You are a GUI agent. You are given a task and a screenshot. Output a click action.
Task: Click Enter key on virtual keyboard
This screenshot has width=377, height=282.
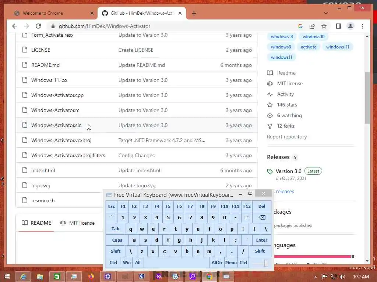262,240
